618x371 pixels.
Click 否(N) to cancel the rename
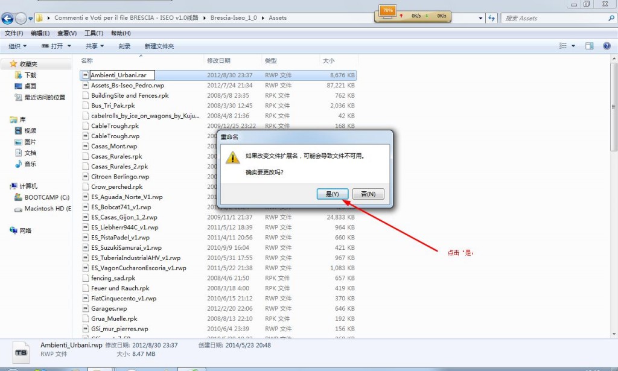[x=368, y=194]
